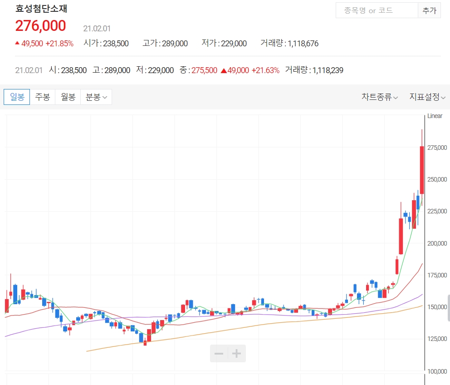This screenshot has height=385, width=450.
Task: Click the 175,000 price axis label
Action: click(x=437, y=275)
